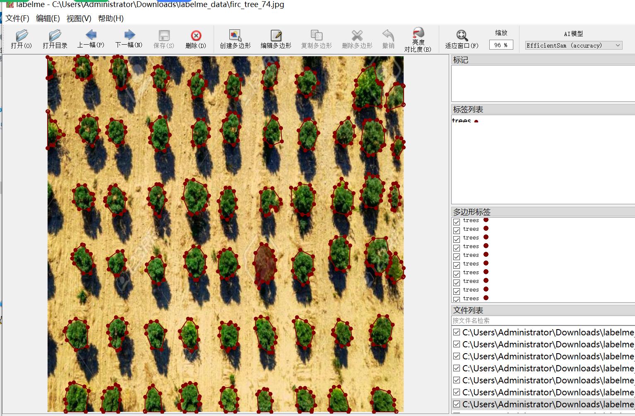The width and height of the screenshot is (635, 416).
Task: Go to previous image with left arrow
Action: (91, 35)
